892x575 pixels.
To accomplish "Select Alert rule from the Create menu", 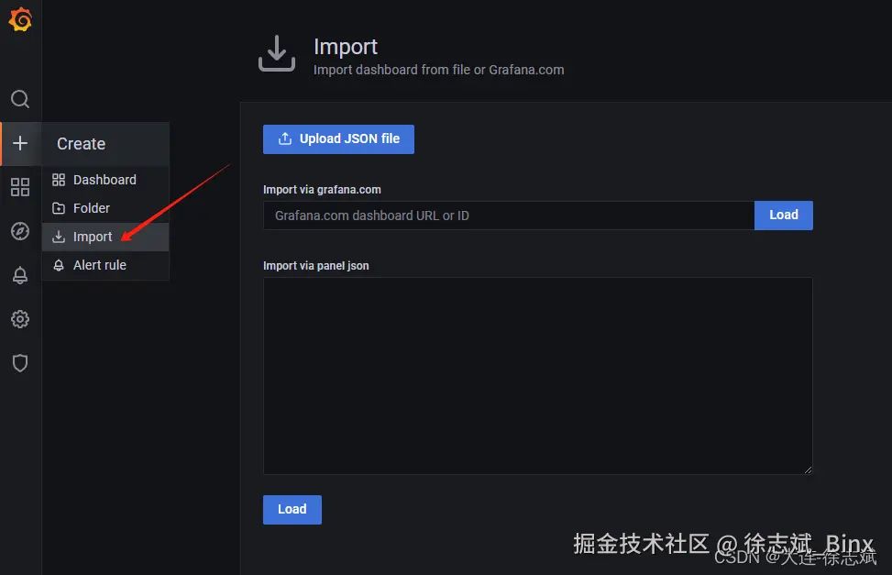I will click(105, 265).
